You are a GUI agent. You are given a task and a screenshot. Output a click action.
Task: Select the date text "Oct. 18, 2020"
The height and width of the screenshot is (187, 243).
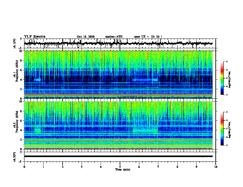tap(86, 37)
